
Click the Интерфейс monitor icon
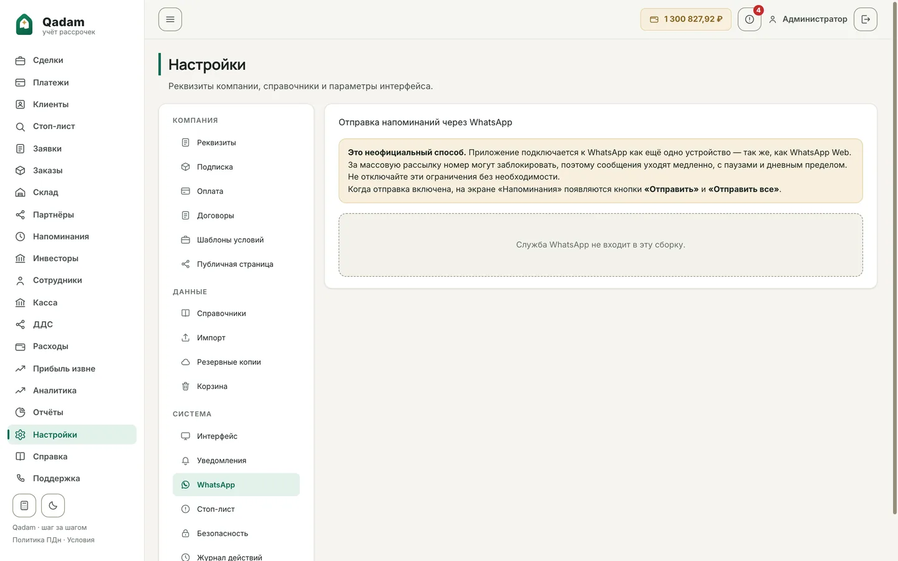click(x=185, y=436)
